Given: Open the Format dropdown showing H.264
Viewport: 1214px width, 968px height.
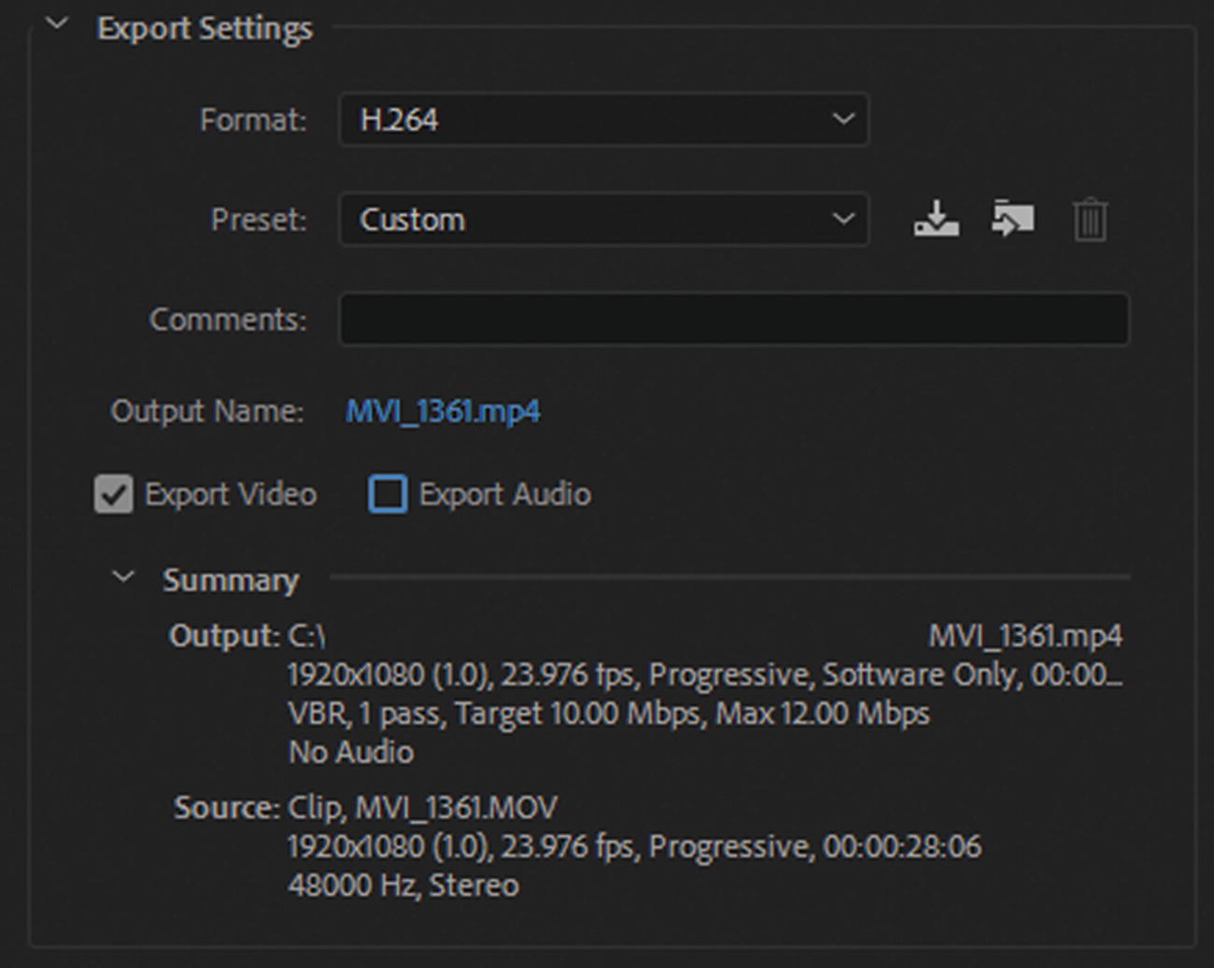Looking at the screenshot, I should (603, 120).
